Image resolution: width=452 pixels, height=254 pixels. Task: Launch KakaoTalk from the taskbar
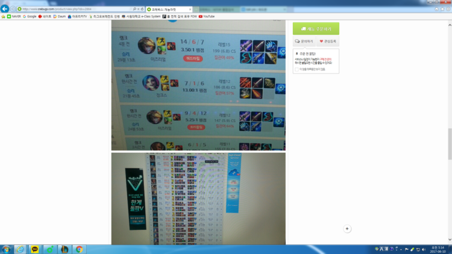coord(34,249)
